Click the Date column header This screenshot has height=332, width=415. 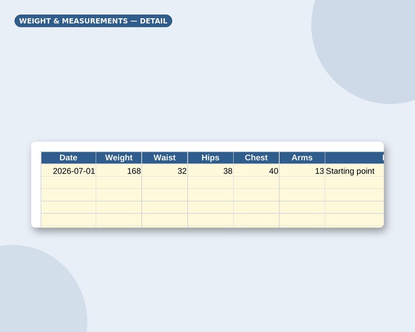[68, 157]
